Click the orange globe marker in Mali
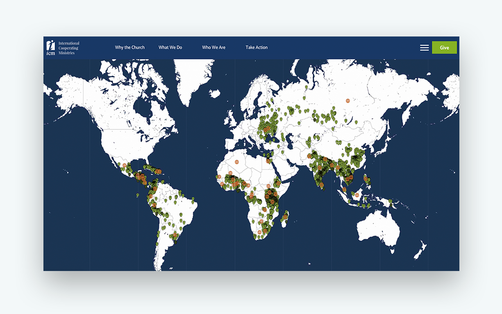The height and width of the screenshot is (314, 502). point(231,173)
